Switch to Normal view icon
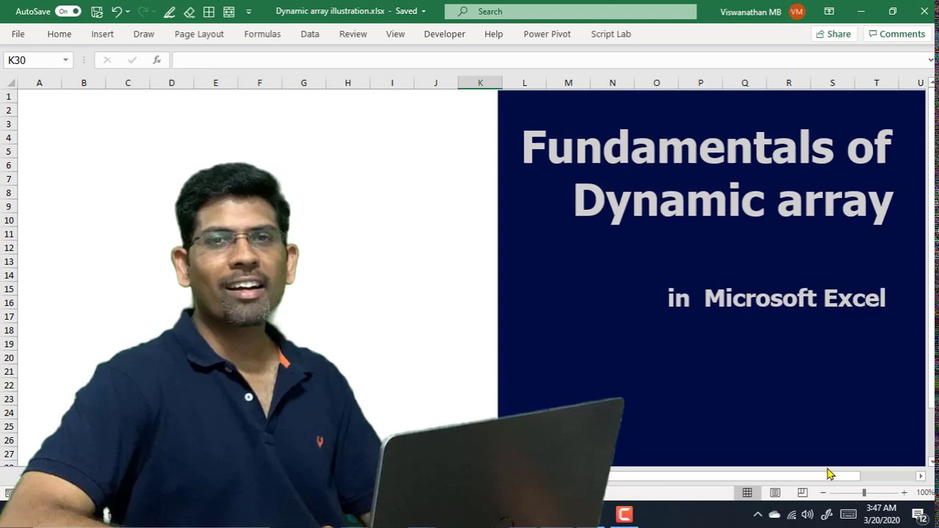Viewport: 939px width, 528px height. (747, 493)
